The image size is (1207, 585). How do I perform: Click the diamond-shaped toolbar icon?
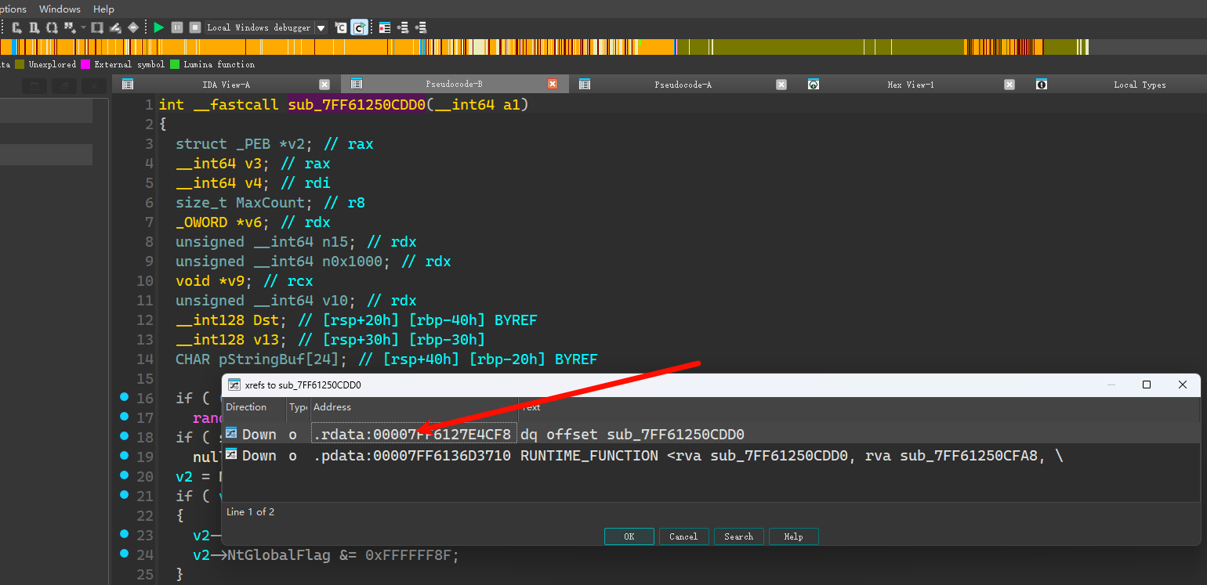[x=132, y=27]
